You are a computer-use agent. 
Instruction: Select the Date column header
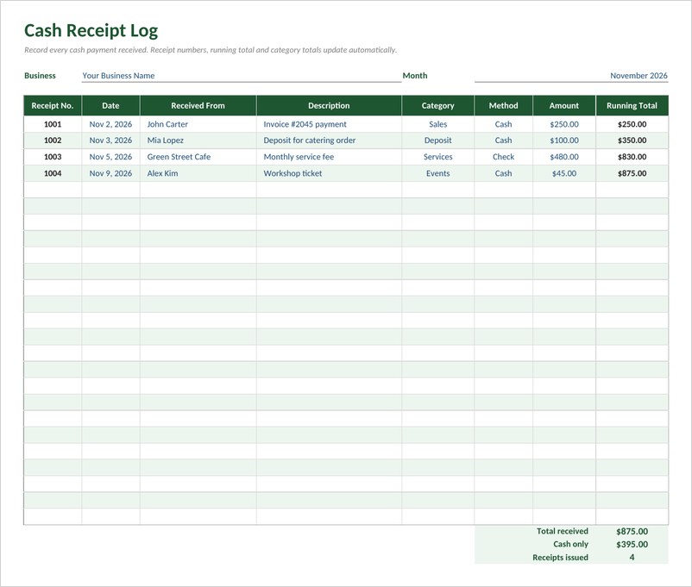coord(110,105)
